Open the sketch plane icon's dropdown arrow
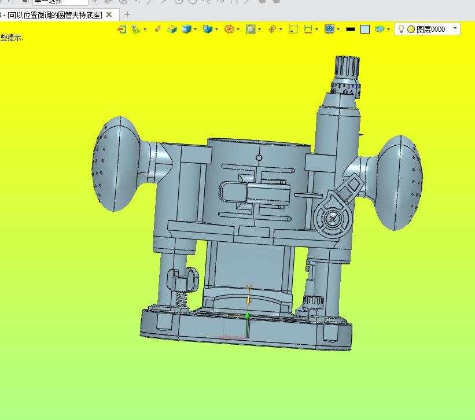 point(145,30)
